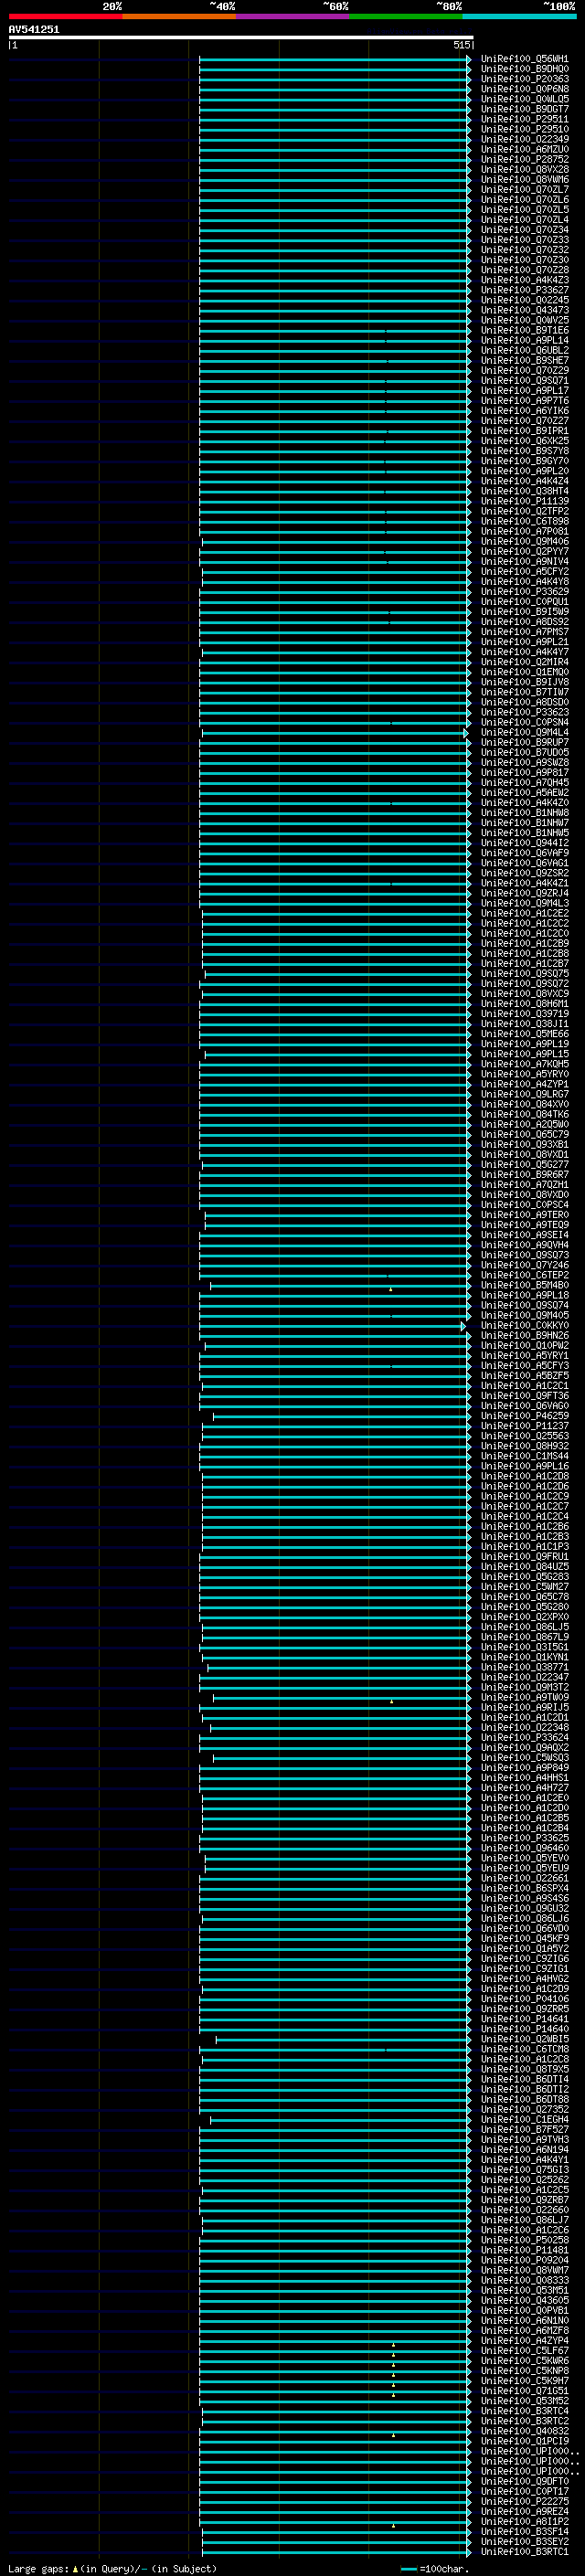Click the label UniRef100_B9DGT7

(525, 109)
